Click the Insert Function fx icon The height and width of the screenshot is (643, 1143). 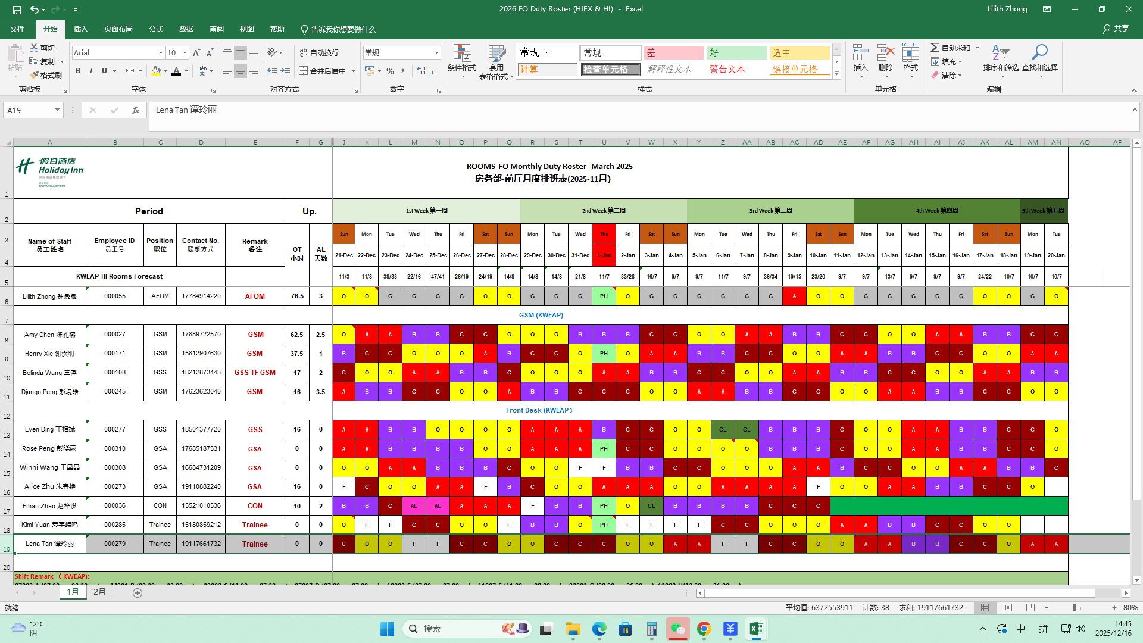(136, 110)
